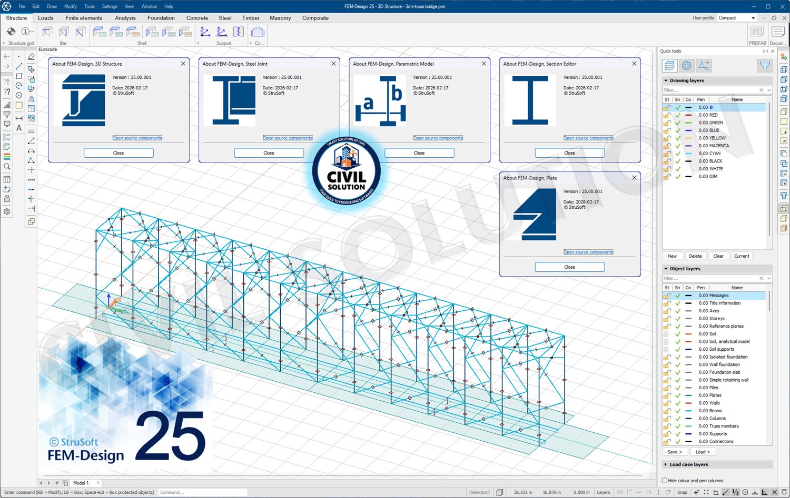The height and width of the screenshot is (498, 790).
Task: Select the layers icon in Quick tools
Action: [x=669, y=66]
